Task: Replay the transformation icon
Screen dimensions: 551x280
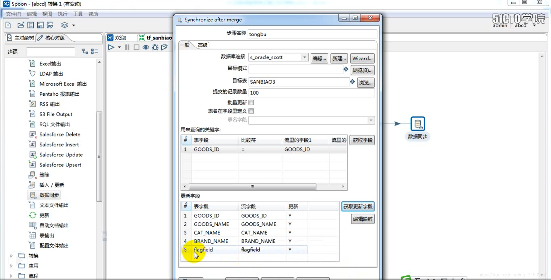Action: pos(164,47)
